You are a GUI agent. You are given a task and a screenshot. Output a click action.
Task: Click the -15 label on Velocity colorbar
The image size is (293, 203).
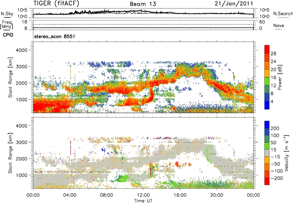(x=275, y=157)
